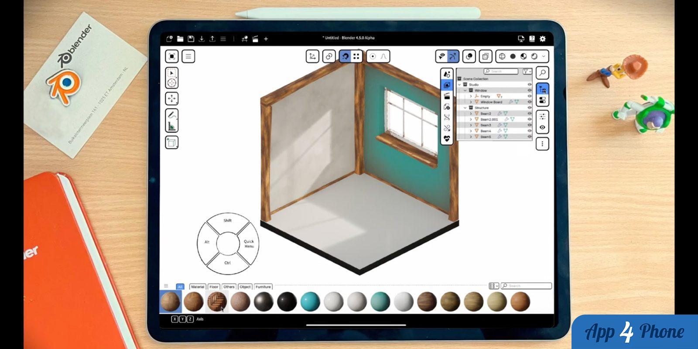Switch to the Floor asset tab
Viewport: 698px width, 349px height.
coord(214,287)
